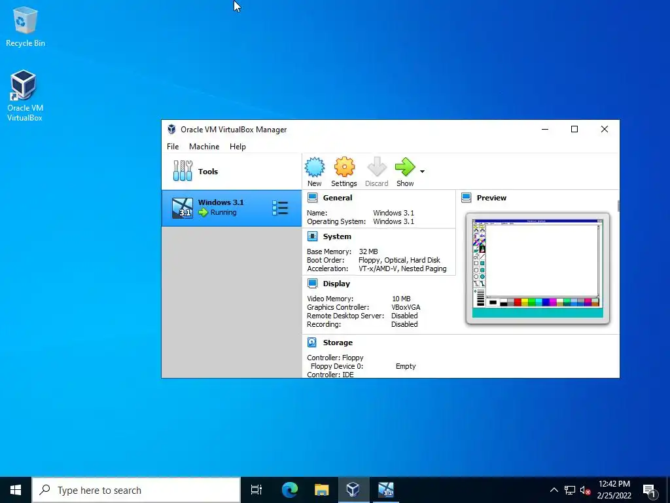Click the Windows 3.1 VM OS icon
670x503 pixels.
[183, 208]
